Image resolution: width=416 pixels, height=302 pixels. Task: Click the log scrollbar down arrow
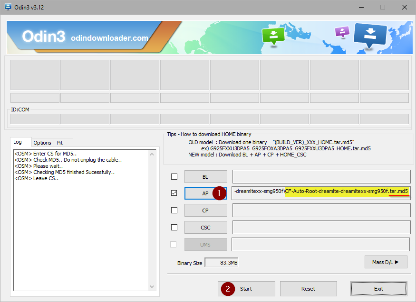point(152,287)
